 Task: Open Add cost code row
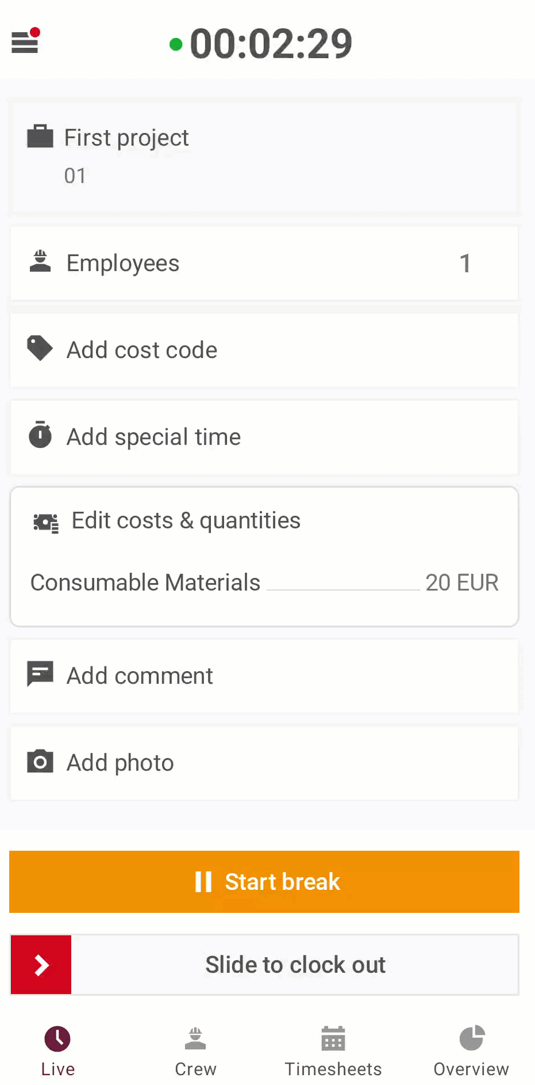click(264, 350)
